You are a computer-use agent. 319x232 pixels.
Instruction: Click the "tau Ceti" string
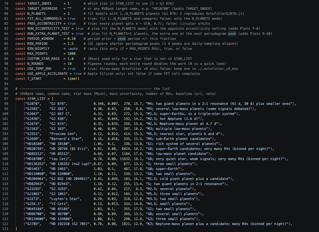61,159
